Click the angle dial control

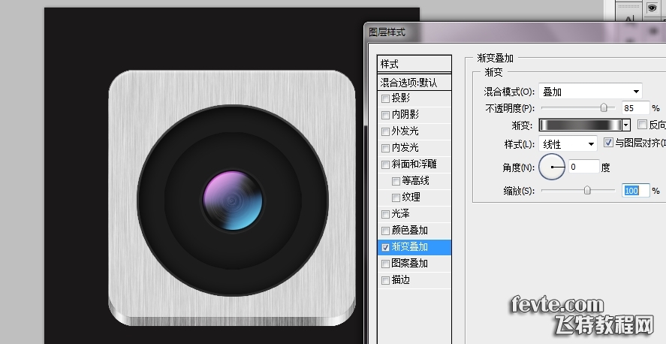pos(552,167)
